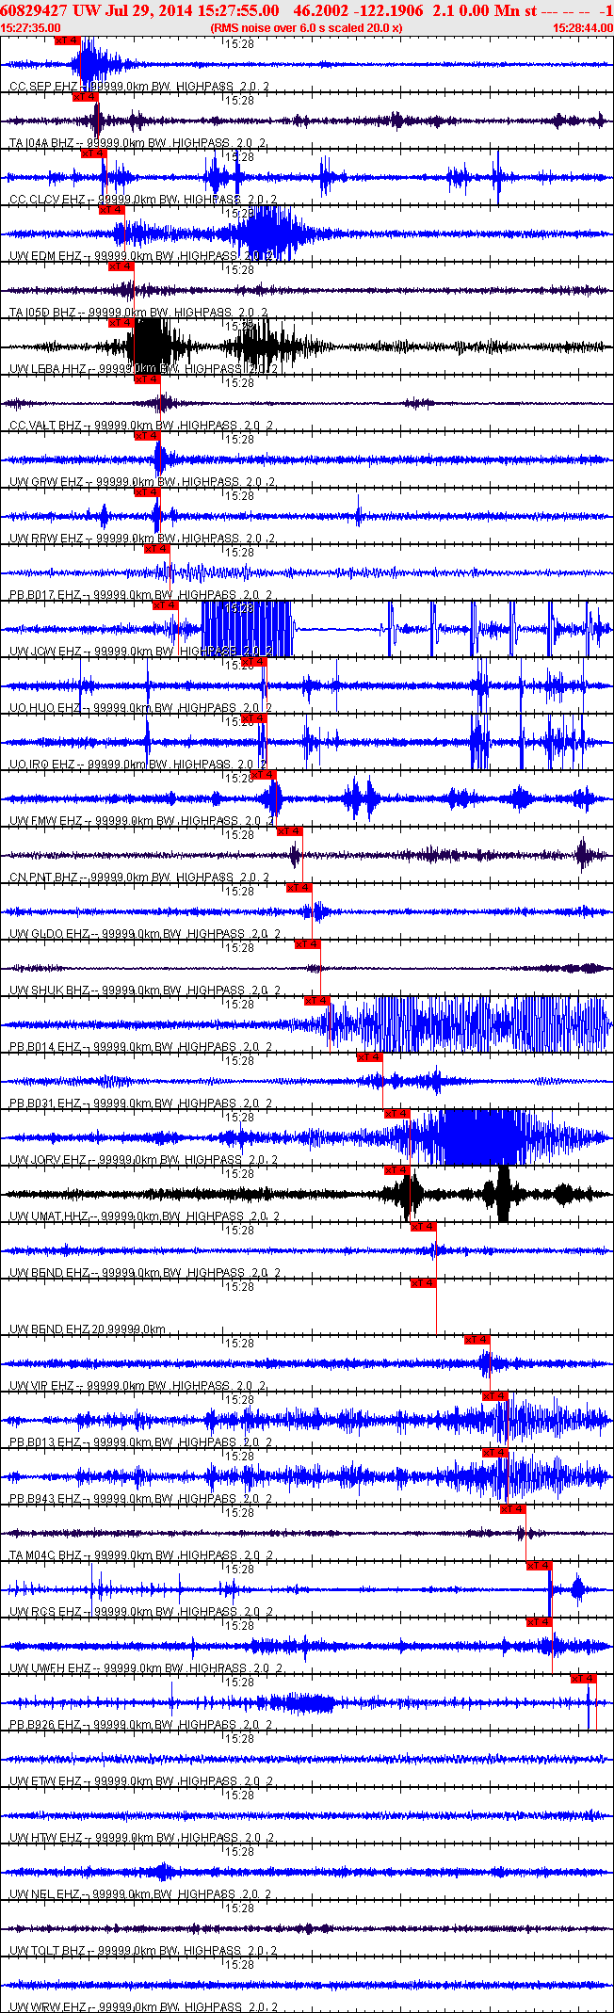Viewport: 614px width, 2013px height.
Task: Select the CC.VALT BHZ station label
Action: click(141, 426)
